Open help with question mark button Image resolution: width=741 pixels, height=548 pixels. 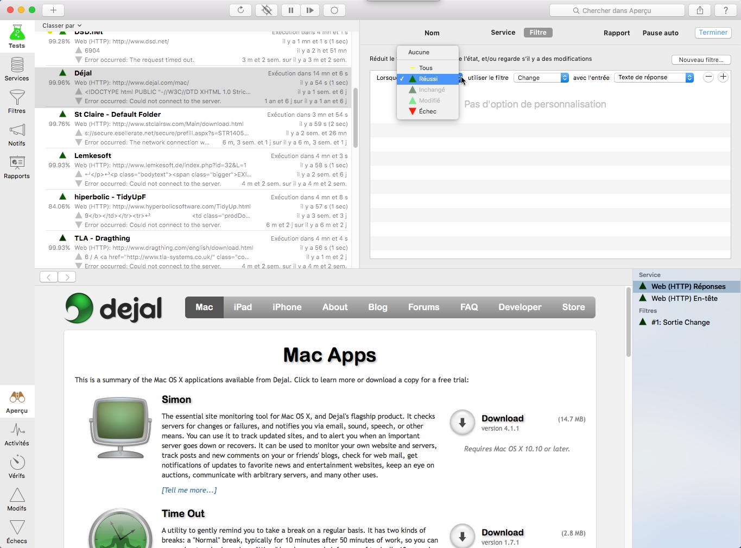(726, 10)
